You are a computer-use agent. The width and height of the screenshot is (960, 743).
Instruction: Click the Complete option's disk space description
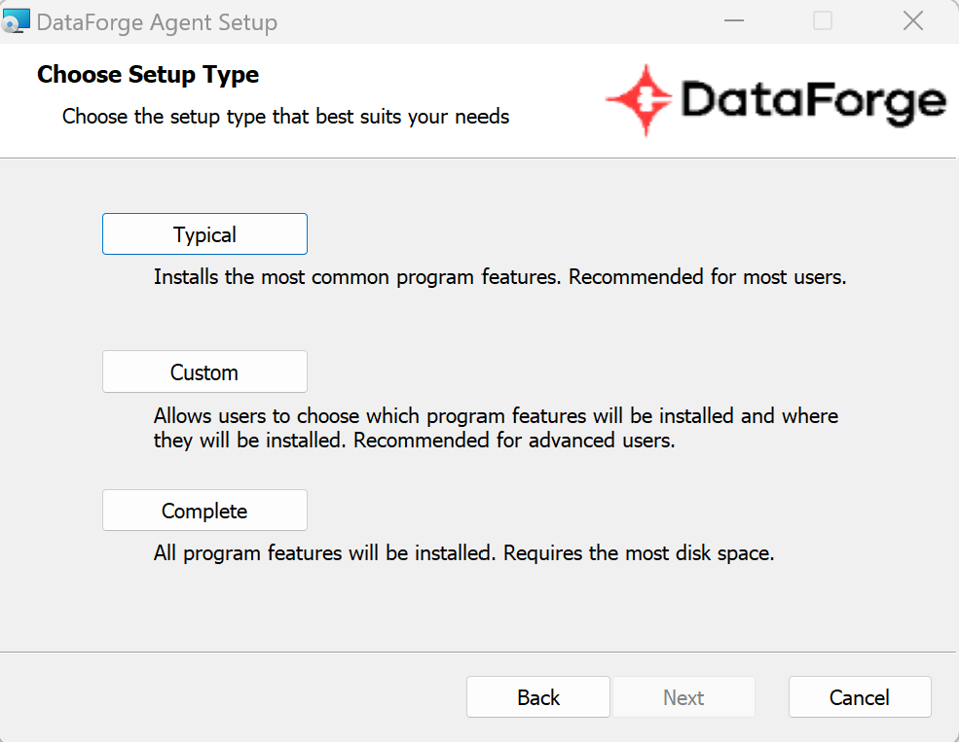[x=464, y=553]
